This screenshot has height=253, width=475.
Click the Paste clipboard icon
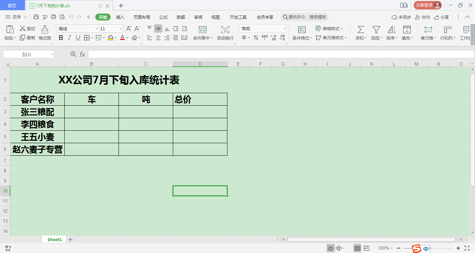click(10, 29)
